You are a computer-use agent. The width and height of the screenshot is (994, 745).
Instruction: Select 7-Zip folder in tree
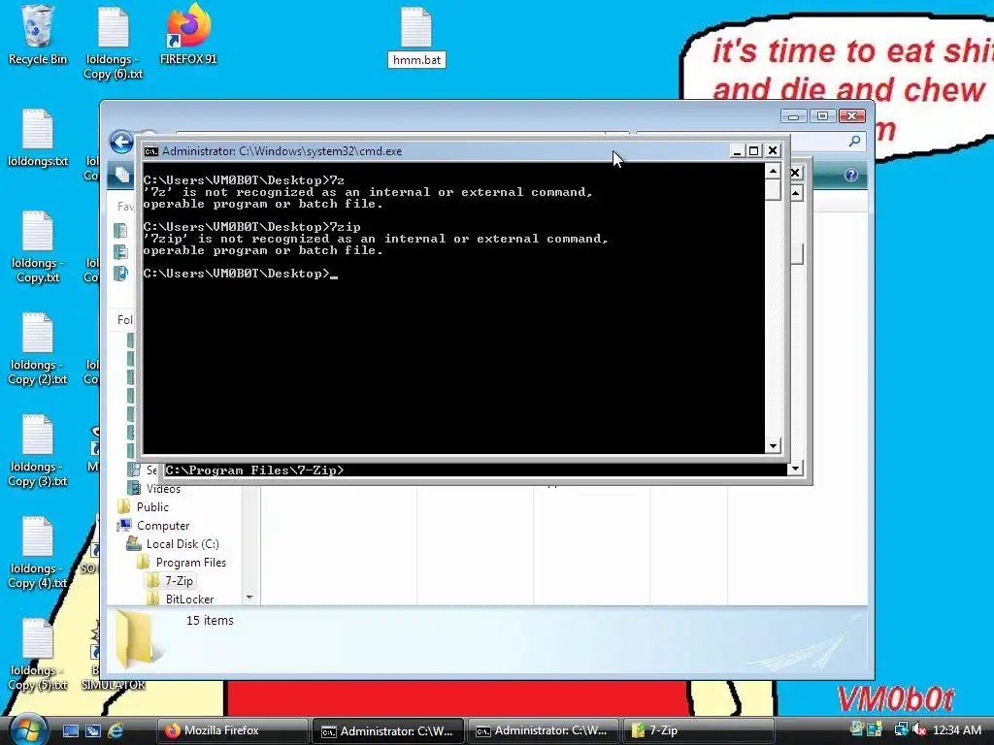pos(179,580)
